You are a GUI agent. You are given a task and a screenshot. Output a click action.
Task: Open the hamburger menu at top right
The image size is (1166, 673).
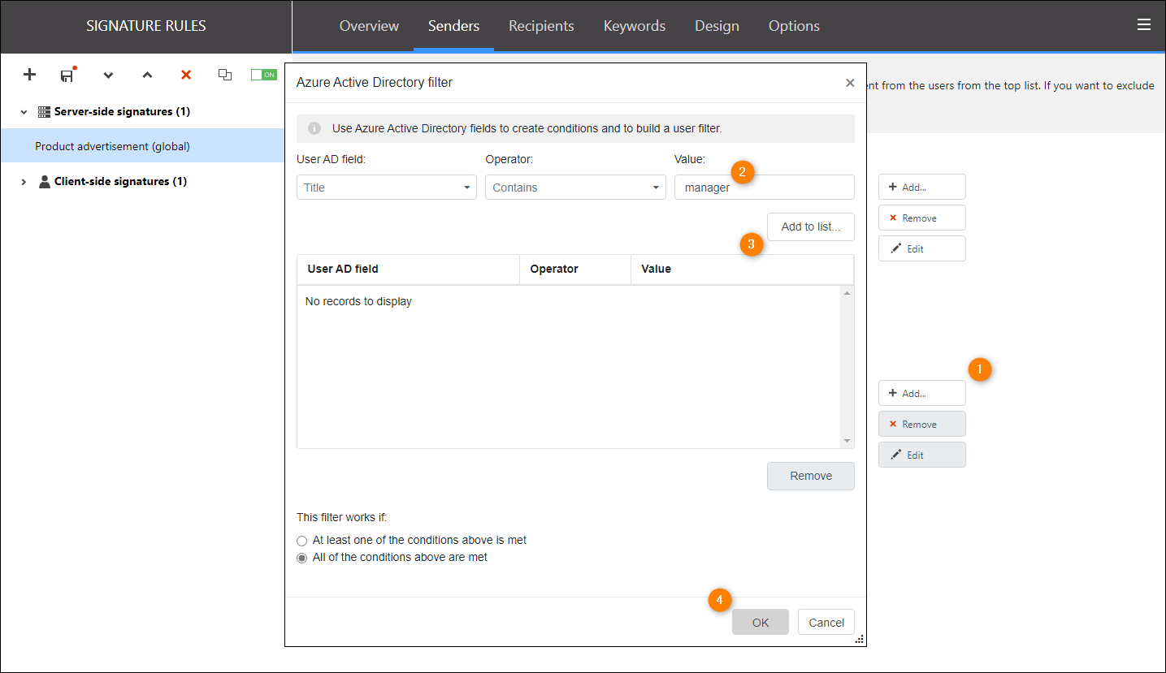1144,24
